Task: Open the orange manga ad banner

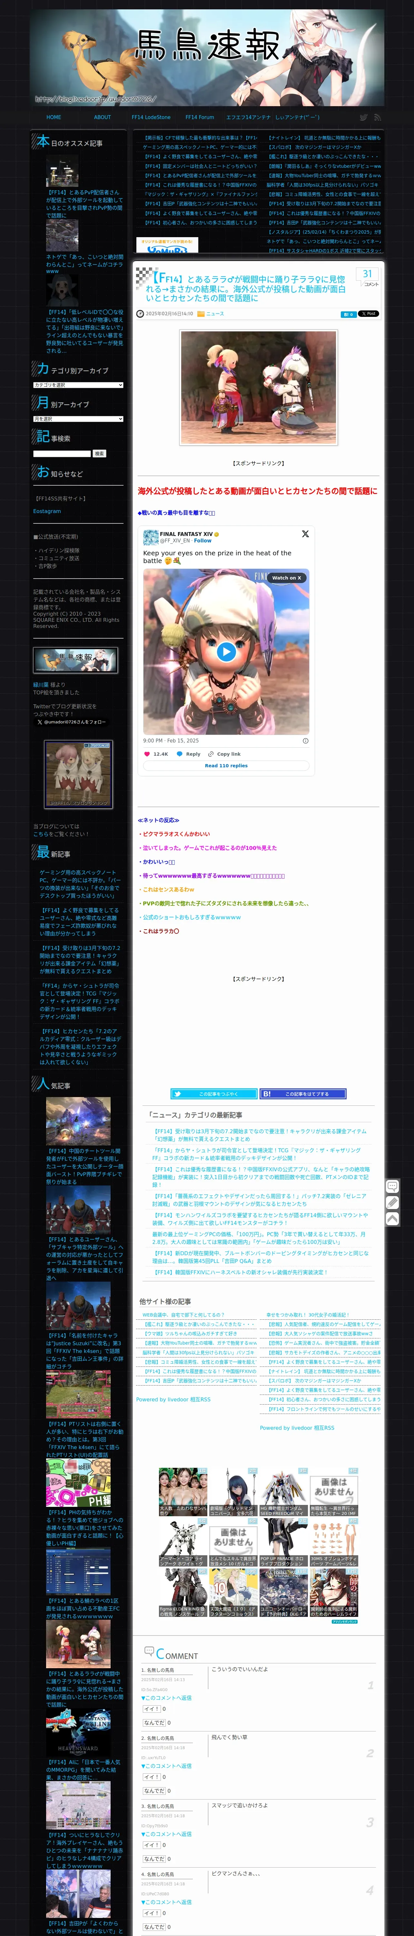Action: click(x=168, y=245)
